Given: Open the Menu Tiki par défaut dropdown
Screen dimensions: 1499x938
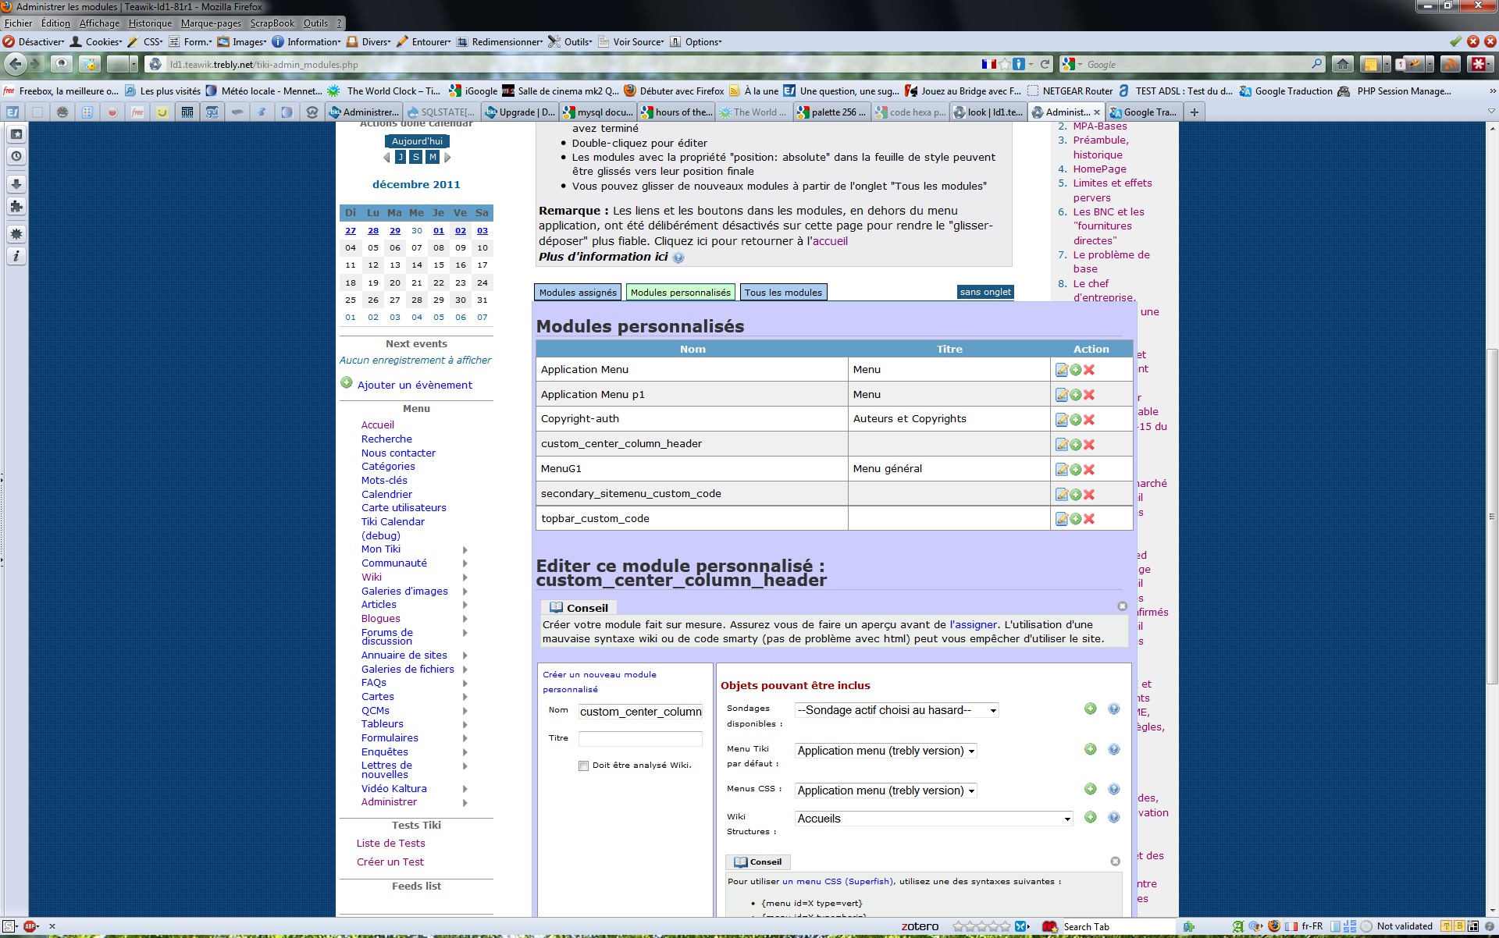Looking at the screenshot, I should (x=885, y=751).
